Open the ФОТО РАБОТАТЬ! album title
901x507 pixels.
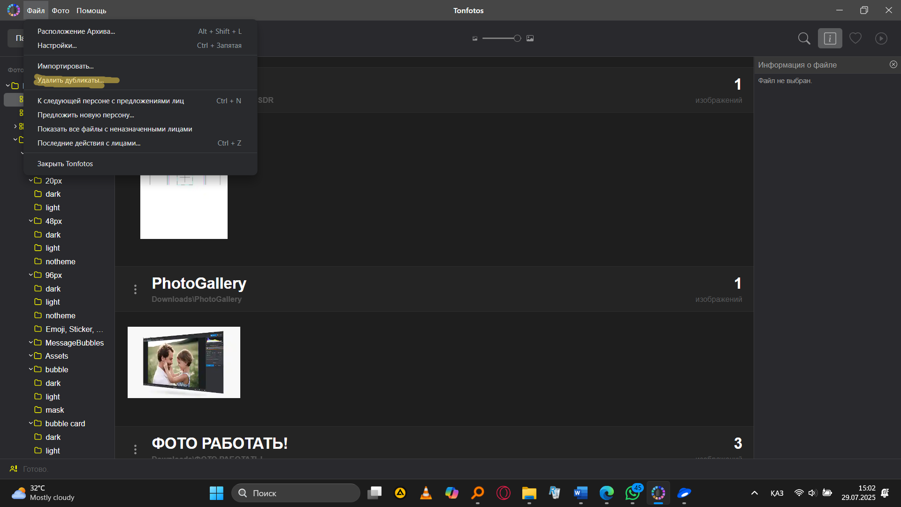tap(220, 443)
